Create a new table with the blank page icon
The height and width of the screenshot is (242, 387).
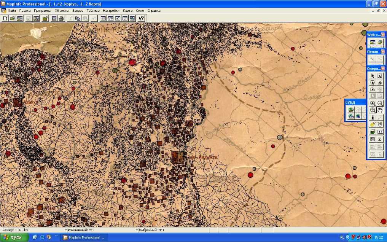(x=5, y=18)
